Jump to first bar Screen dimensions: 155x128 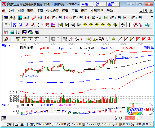pyautogui.click(x=60, y=25)
